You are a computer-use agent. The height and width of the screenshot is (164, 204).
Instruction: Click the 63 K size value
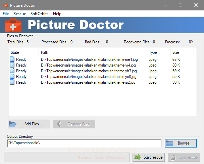click(176, 59)
